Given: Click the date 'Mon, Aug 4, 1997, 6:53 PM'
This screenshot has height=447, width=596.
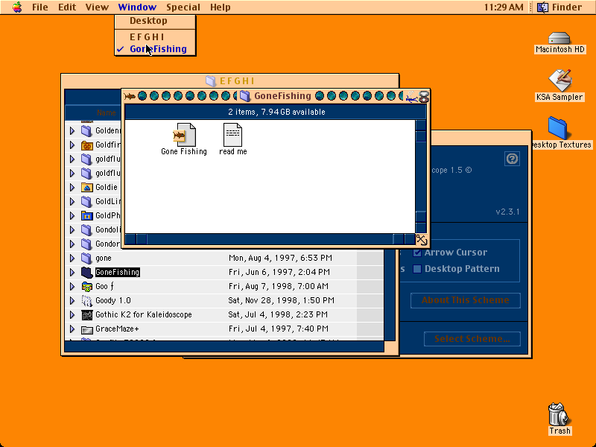Looking at the screenshot, I should coord(280,258).
